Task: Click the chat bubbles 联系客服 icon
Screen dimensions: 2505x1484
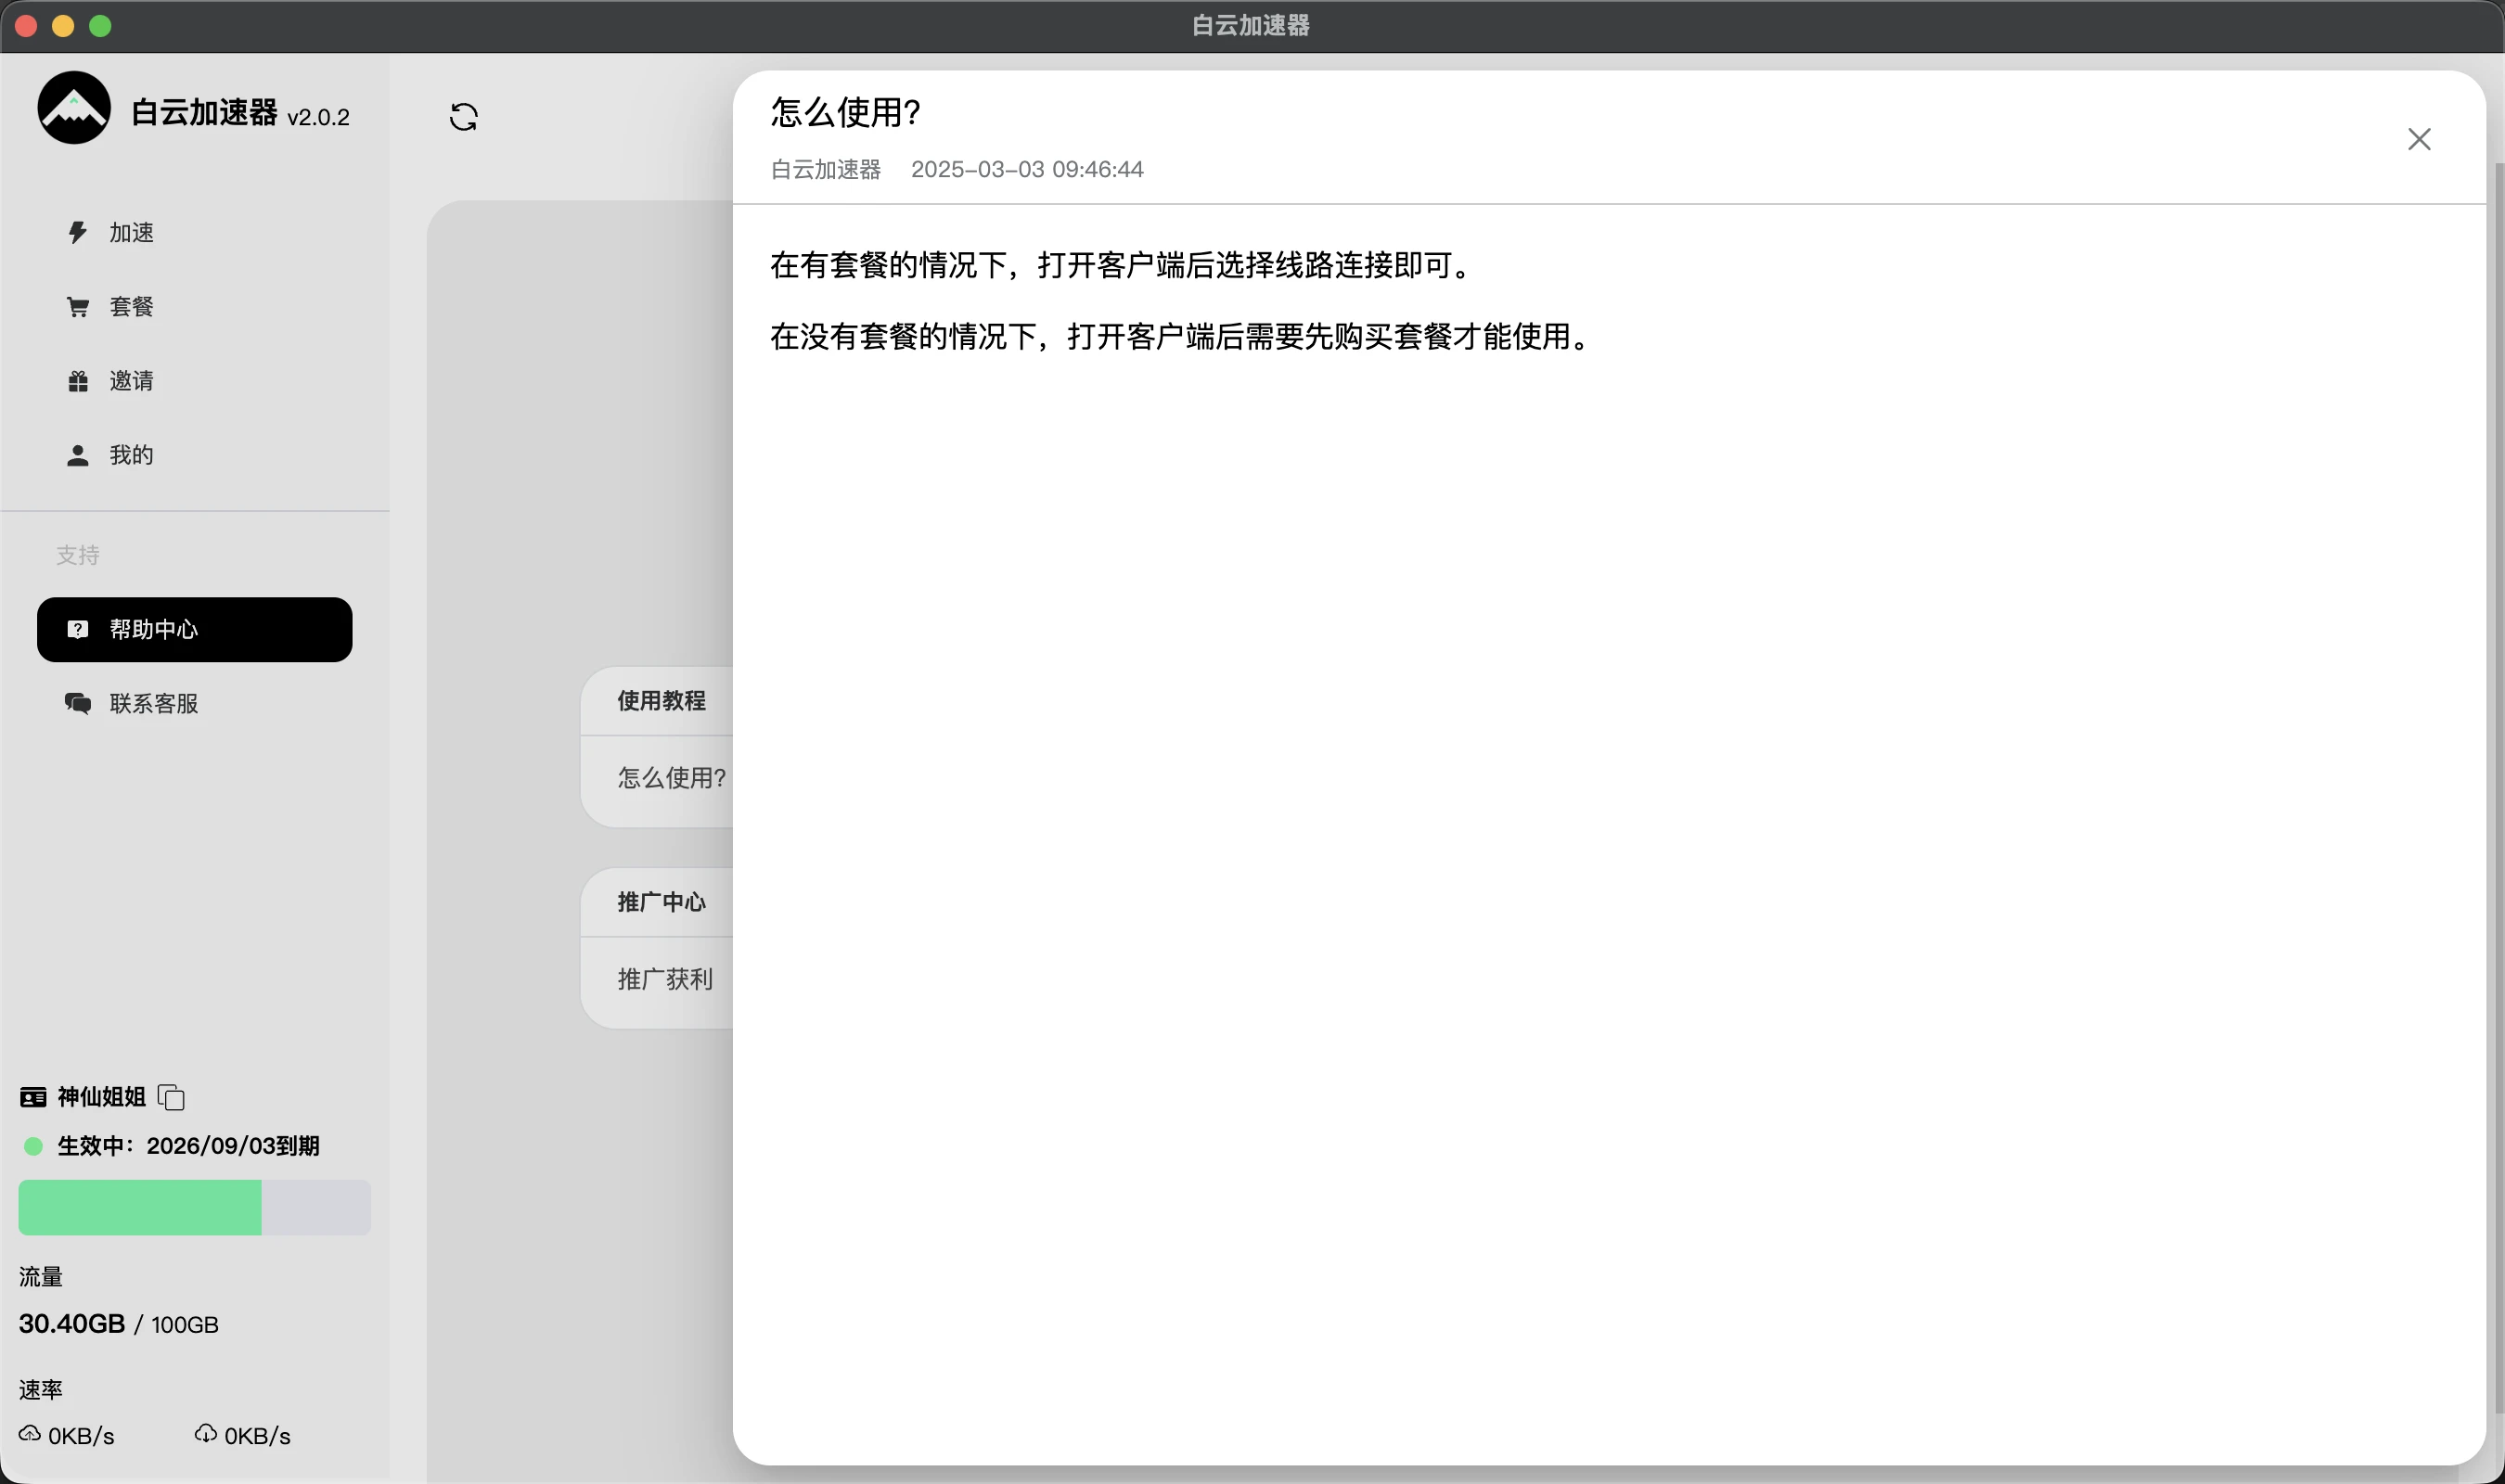Action: (x=78, y=703)
